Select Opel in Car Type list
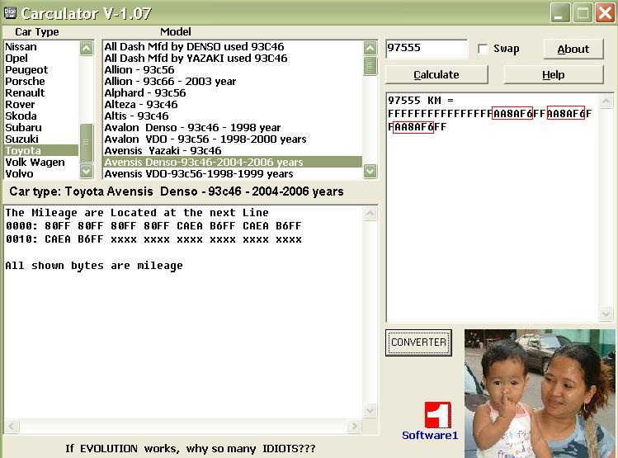This screenshot has height=458, width=618. 41,59
